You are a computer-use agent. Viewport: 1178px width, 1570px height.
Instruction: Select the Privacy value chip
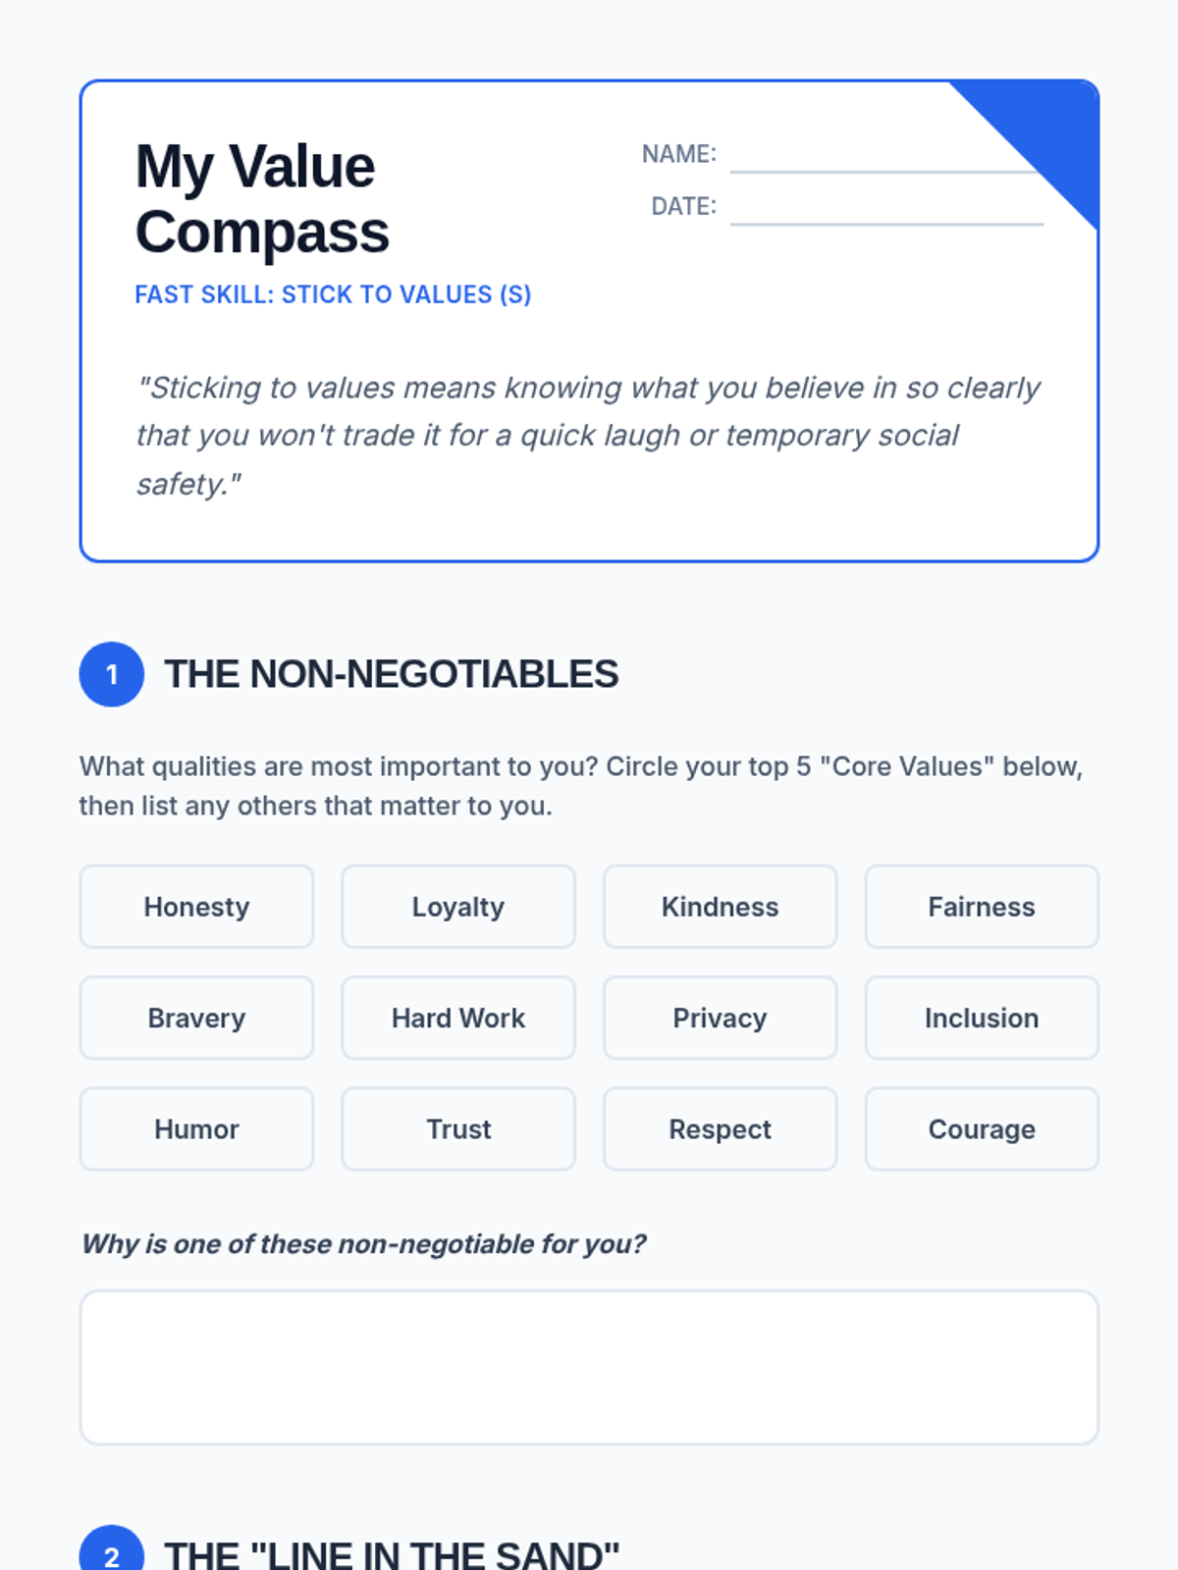(x=720, y=1018)
